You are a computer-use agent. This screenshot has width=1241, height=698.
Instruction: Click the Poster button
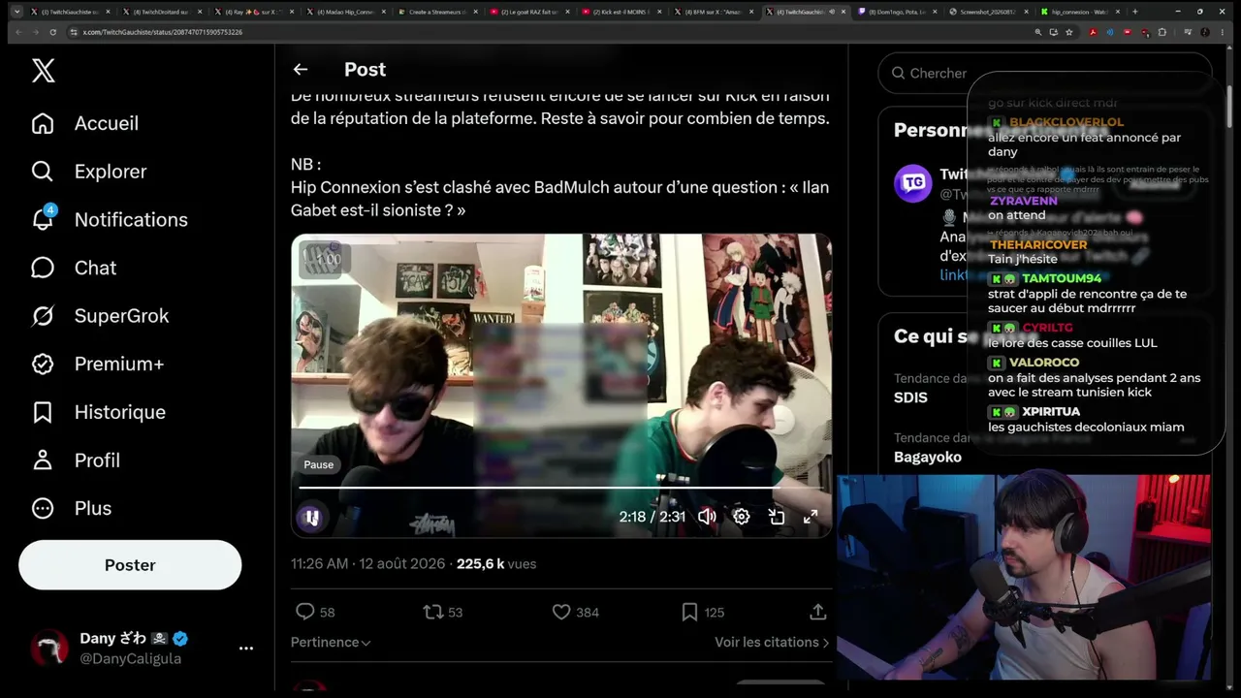click(x=130, y=565)
